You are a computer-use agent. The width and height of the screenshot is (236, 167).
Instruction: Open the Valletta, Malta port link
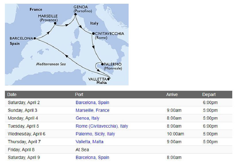click(x=89, y=142)
